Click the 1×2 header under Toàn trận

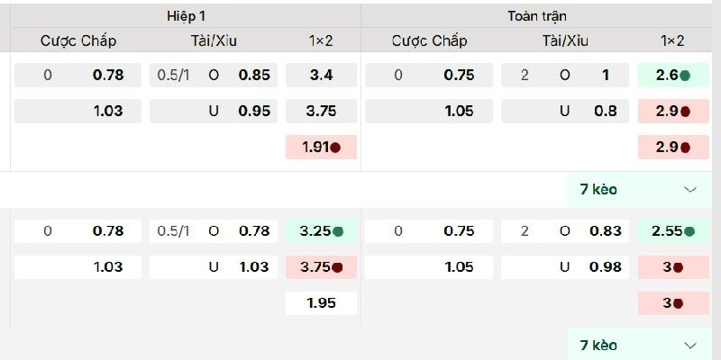pyautogui.click(x=672, y=40)
